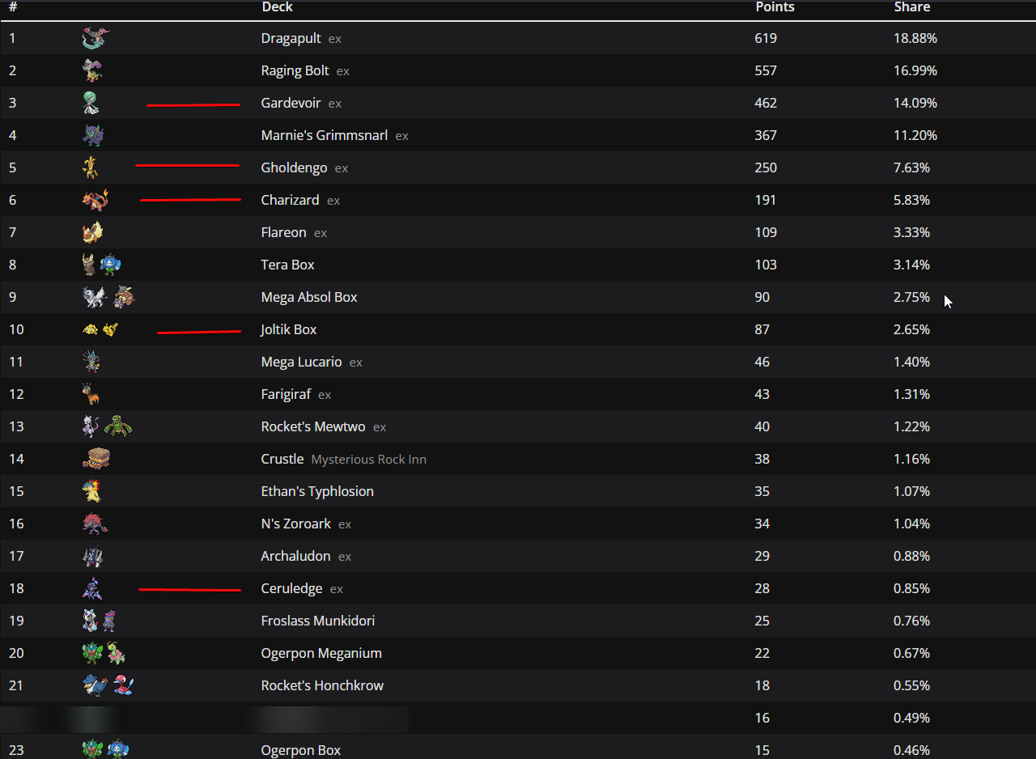Click the 1.16% share for Crustle
The width and height of the screenshot is (1036, 759).
point(912,459)
